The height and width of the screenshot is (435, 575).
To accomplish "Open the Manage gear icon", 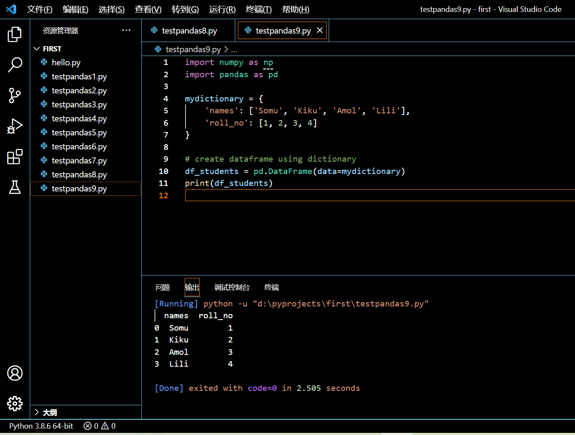I will tap(14, 404).
